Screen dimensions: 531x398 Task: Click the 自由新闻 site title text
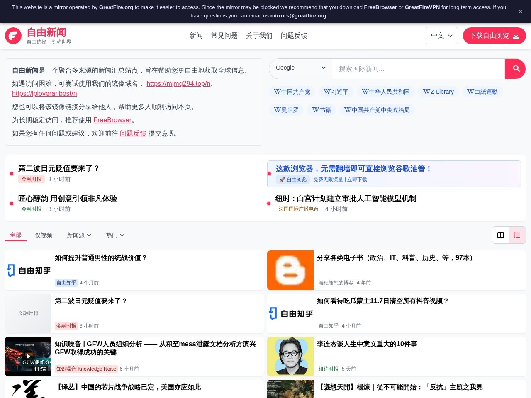[x=46, y=32]
